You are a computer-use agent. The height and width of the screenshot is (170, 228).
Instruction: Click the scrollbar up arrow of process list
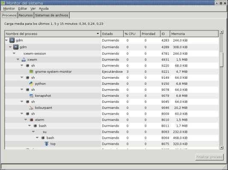coord(221,32)
